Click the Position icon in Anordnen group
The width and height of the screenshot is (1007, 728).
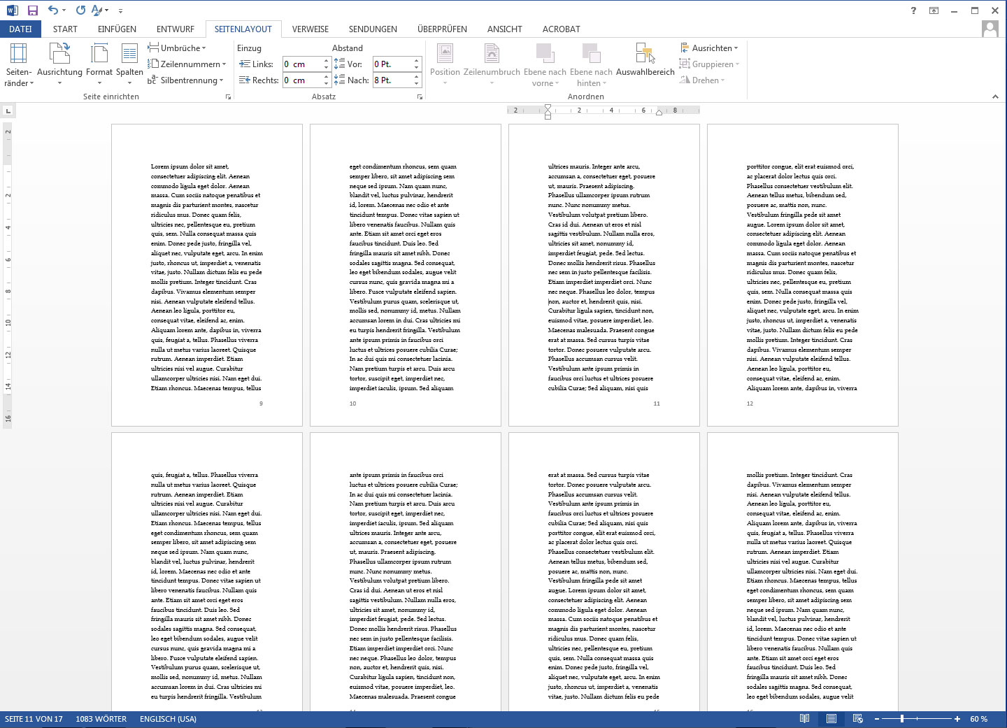(445, 63)
